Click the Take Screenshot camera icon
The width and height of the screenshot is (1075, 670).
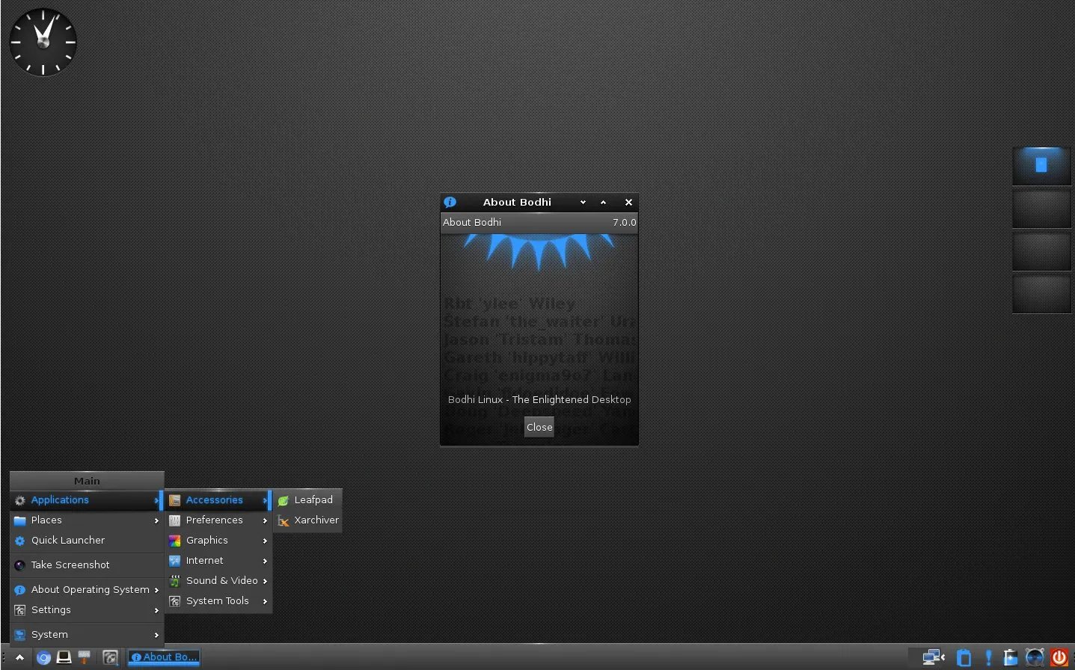pos(20,565)
